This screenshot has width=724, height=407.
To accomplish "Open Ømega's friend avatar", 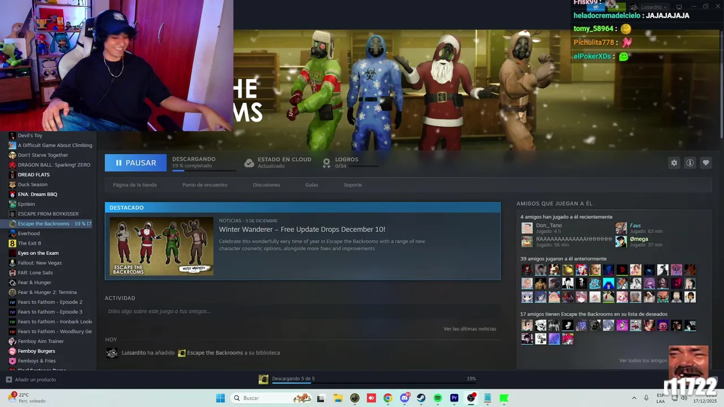I will click(621, 242).
